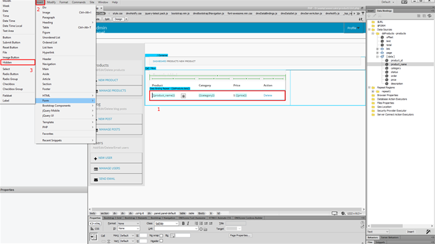Image resolution: width=435 pixels, height=244 pixels.
Task: Open the Profile dropdown in admin header
Action: click(x=353, y=28)
